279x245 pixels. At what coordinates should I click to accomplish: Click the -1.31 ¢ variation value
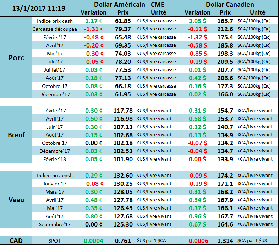[93, 29]
